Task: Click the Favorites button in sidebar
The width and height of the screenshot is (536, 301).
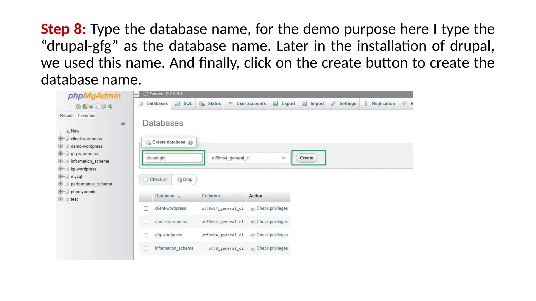Action: (x=86, y=115)
